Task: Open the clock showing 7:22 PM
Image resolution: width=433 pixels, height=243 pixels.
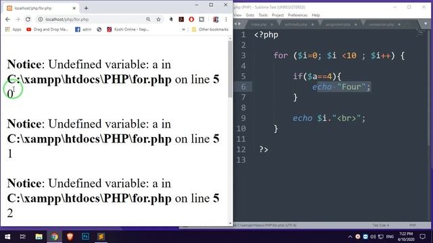Action: [406, 236]
